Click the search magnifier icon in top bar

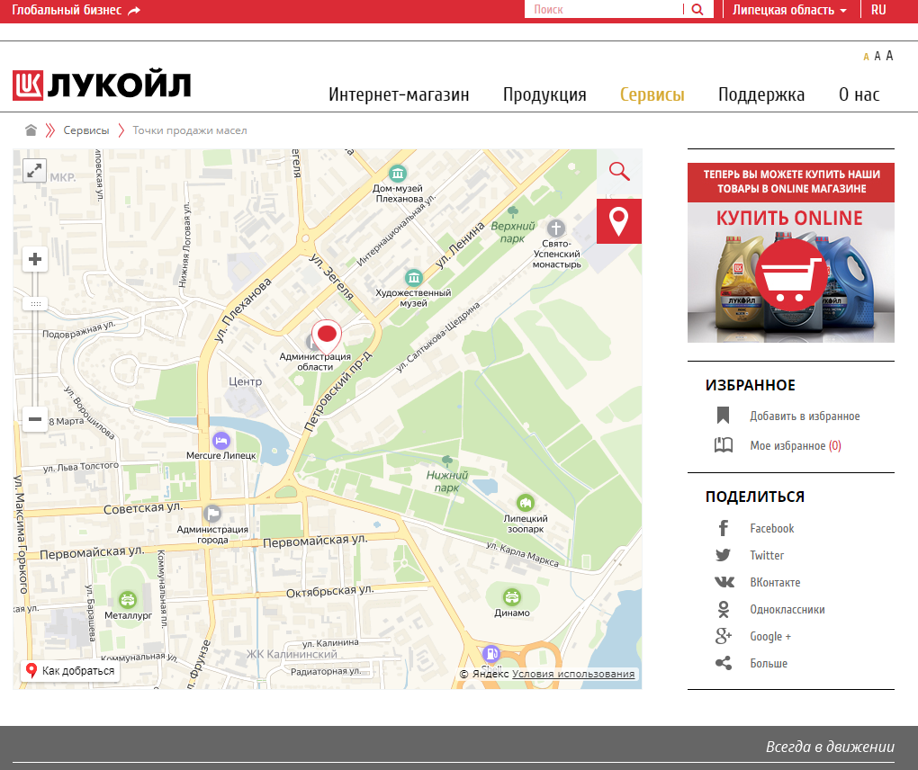697,9
